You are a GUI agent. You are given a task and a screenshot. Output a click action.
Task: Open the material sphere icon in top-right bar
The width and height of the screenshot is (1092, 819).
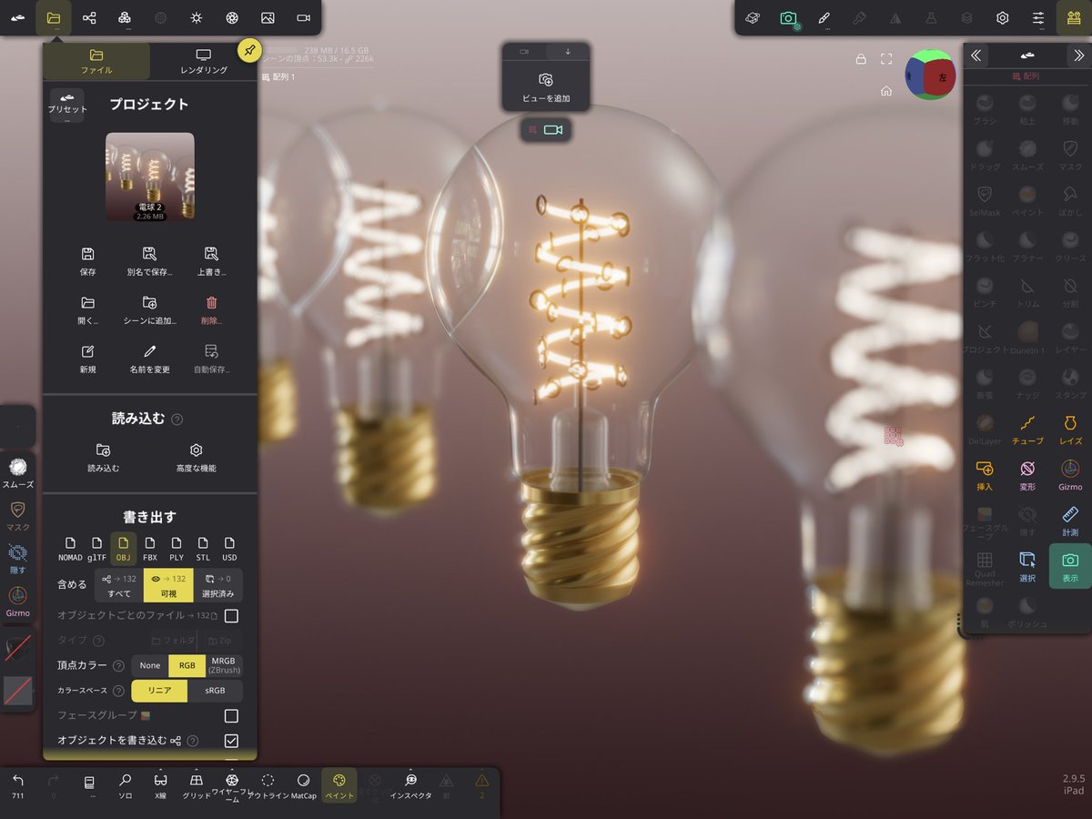tap(753, 17)
